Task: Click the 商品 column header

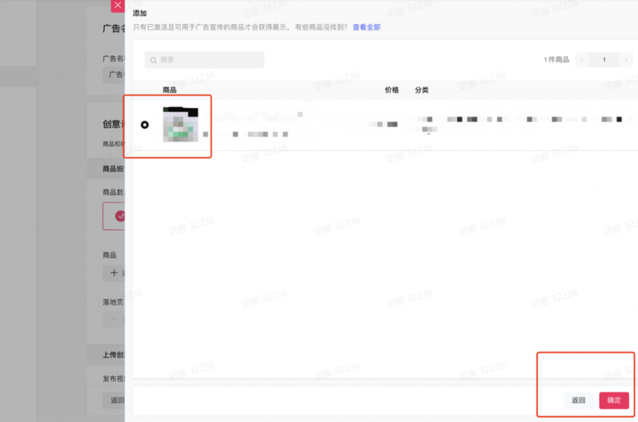Action: [169, 90]
